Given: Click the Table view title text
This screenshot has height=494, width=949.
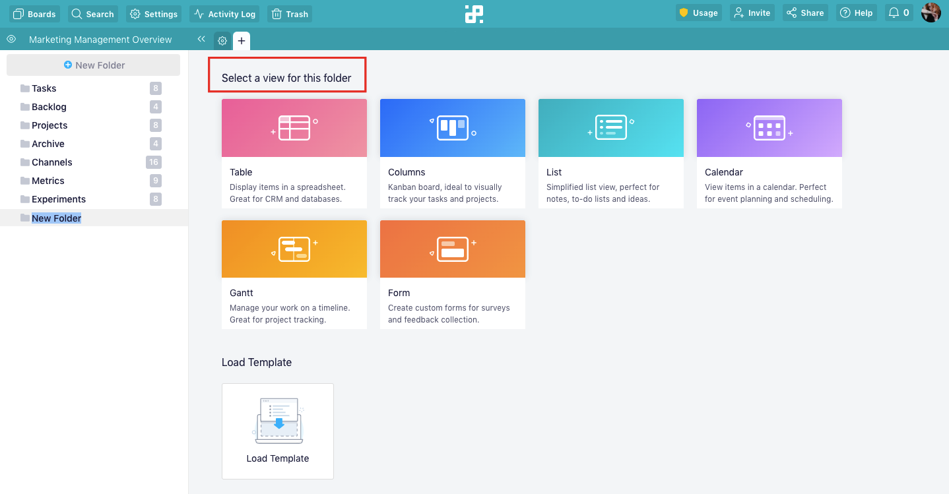Looking at the screenshot, I should [x=241, y=172].
